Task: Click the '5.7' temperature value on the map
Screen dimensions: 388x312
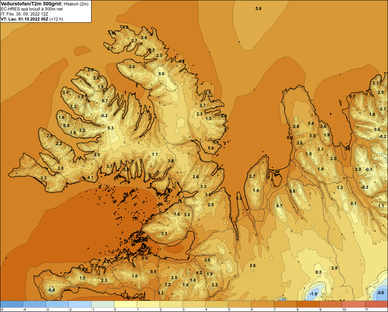Action: click(94, 265)
